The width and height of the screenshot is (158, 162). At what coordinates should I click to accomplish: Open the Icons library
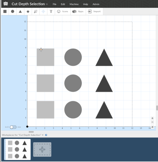[x=63, y=11]
